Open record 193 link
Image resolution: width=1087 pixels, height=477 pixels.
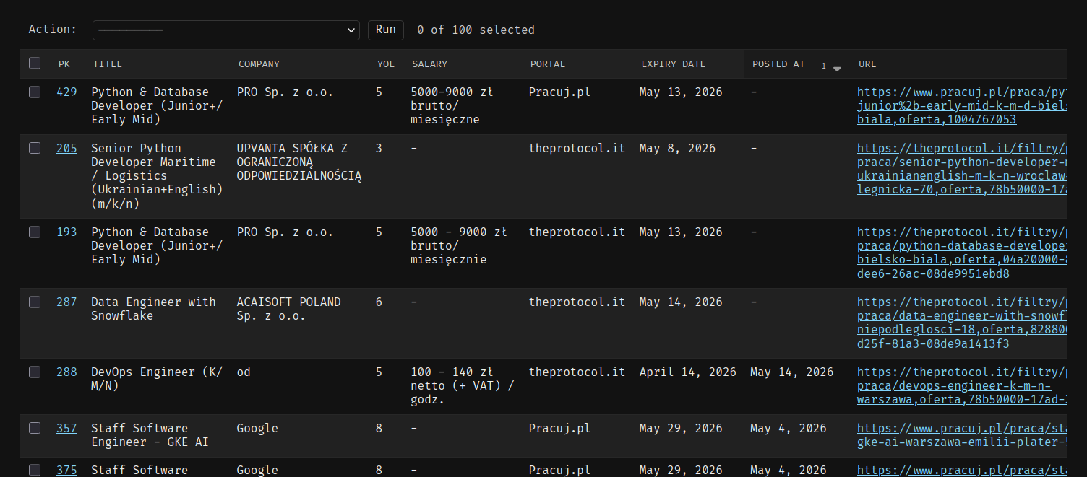pyautogui.click(x=66, y=232)
